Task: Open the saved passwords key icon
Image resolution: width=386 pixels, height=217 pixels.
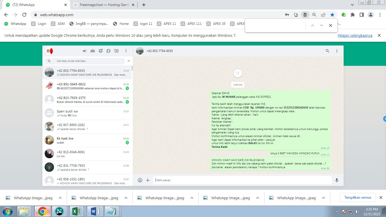Action: 287,15
